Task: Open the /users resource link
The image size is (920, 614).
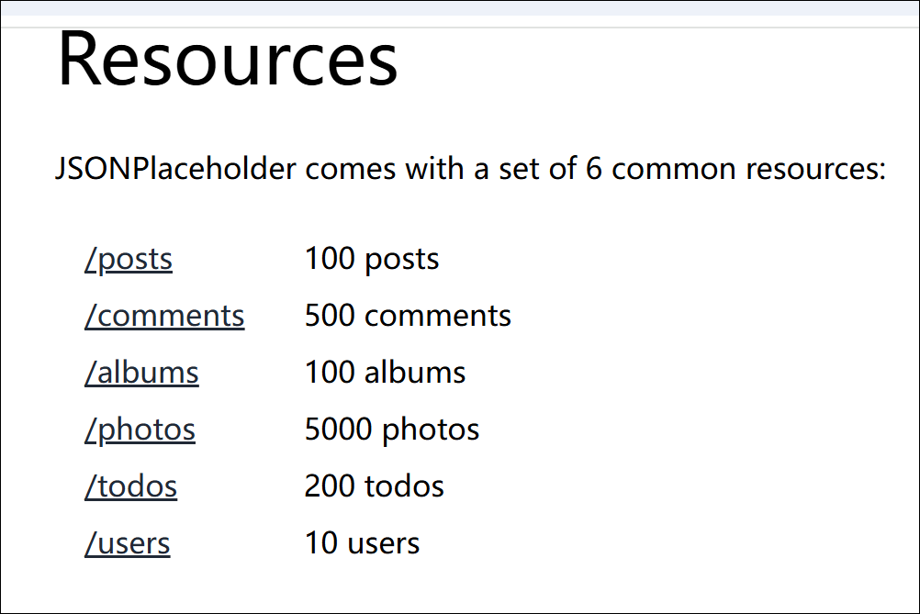Action: coord(128,543)
